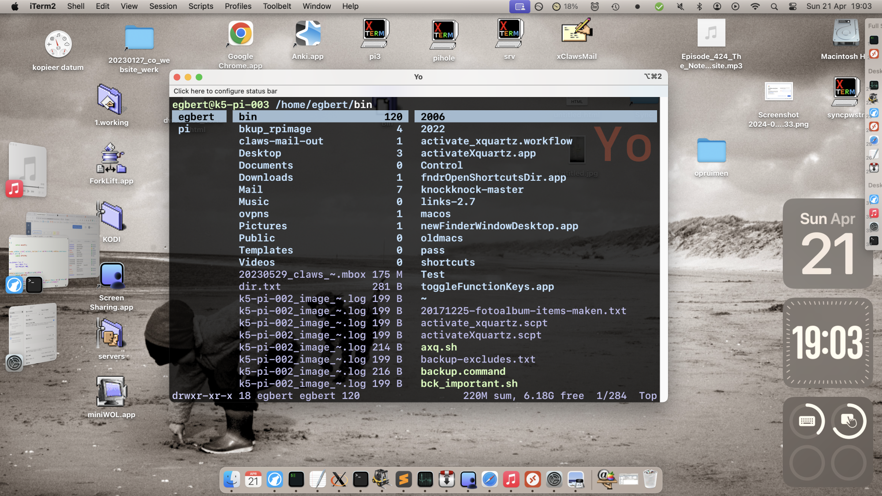Open TextEdit in the Dock
The width and height of the screenshot is (882, 496).
coord(318,479)
